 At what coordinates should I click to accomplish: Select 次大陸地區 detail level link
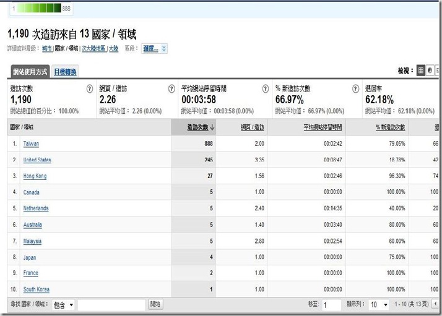[93, 48]
